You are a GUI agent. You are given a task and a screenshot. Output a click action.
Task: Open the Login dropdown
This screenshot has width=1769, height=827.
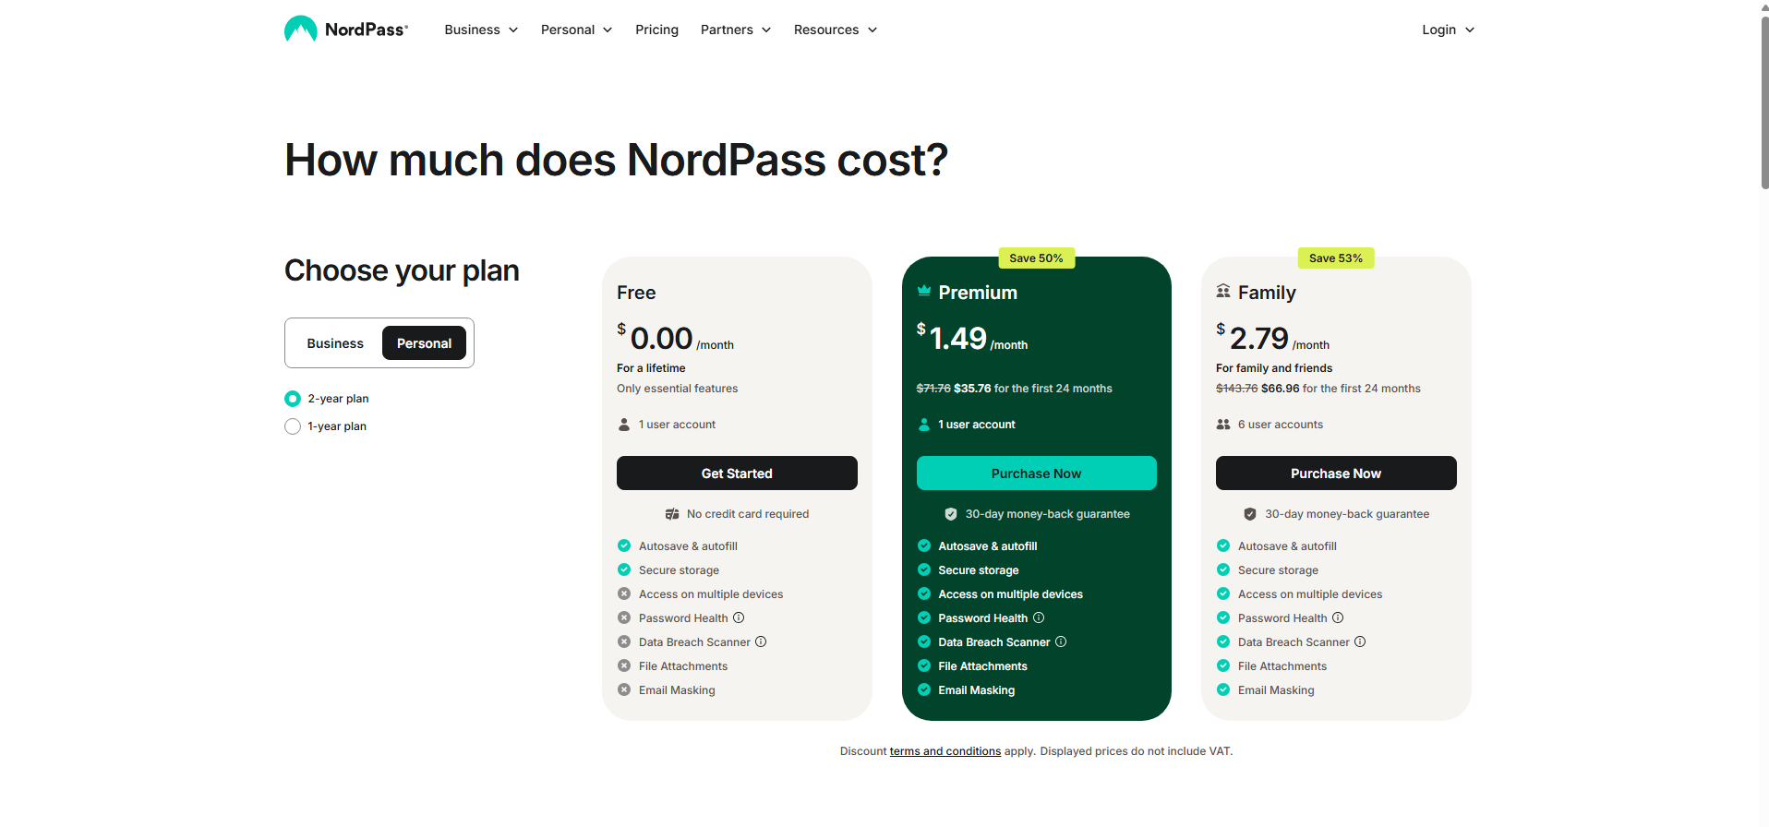coord(1446,29)
